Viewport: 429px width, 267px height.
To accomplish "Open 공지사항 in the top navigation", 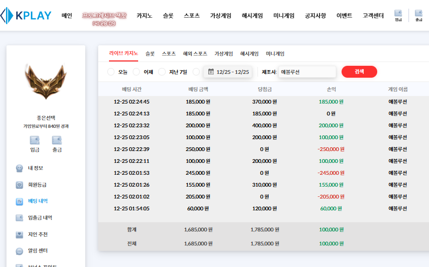I will 315,16.
